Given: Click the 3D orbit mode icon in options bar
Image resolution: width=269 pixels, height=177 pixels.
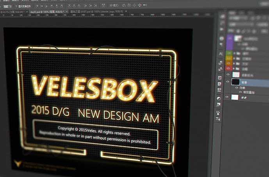Looking at the screenshot, I should 124,5.
